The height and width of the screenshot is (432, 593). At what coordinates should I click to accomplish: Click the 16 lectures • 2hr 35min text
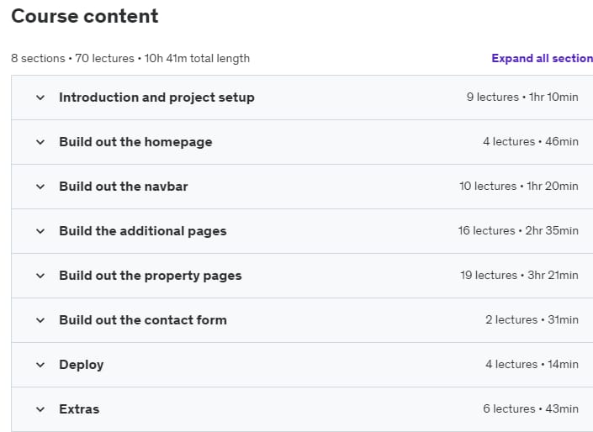tap(518, 231)
